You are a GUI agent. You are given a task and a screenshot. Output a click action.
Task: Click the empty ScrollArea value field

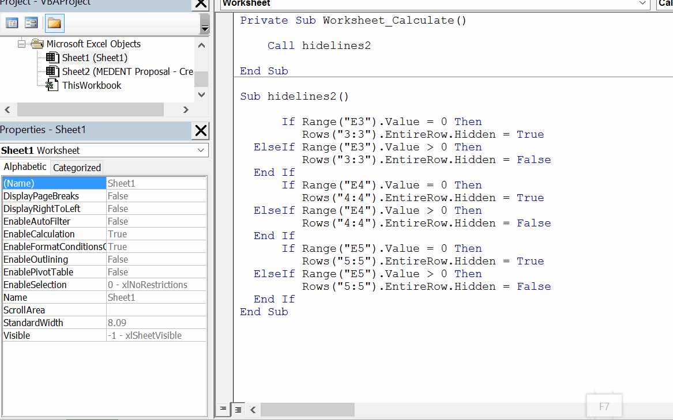click(156, 310)
